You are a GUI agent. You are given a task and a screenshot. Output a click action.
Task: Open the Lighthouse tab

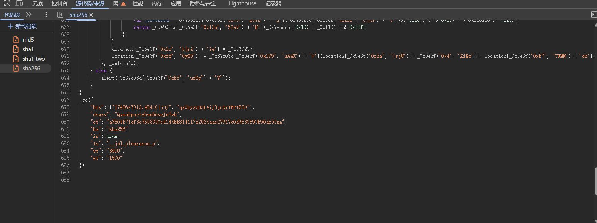coord(242,3)
